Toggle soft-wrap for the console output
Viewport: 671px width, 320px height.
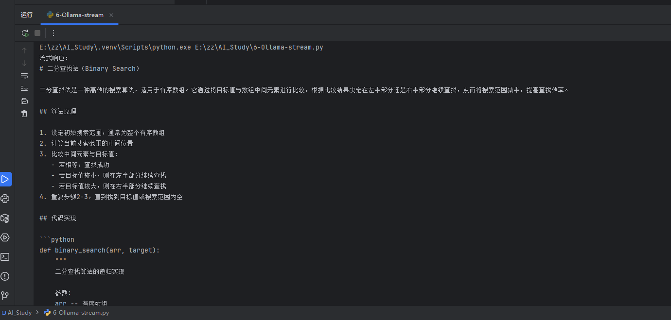pos(24,76)
